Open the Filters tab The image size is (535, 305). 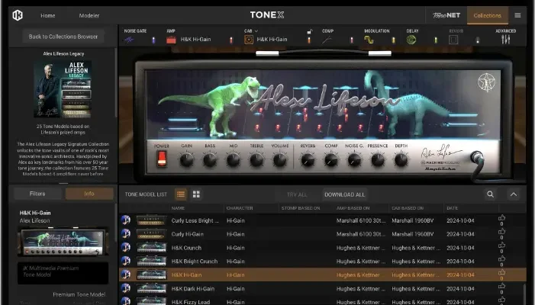click(x=37, y=194)
